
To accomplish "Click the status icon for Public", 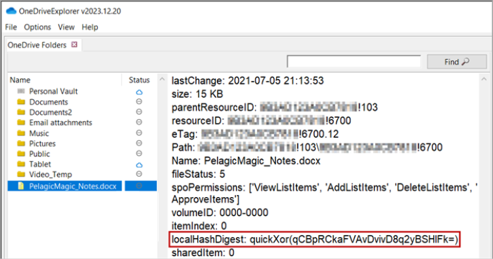I will coord(139,154).
